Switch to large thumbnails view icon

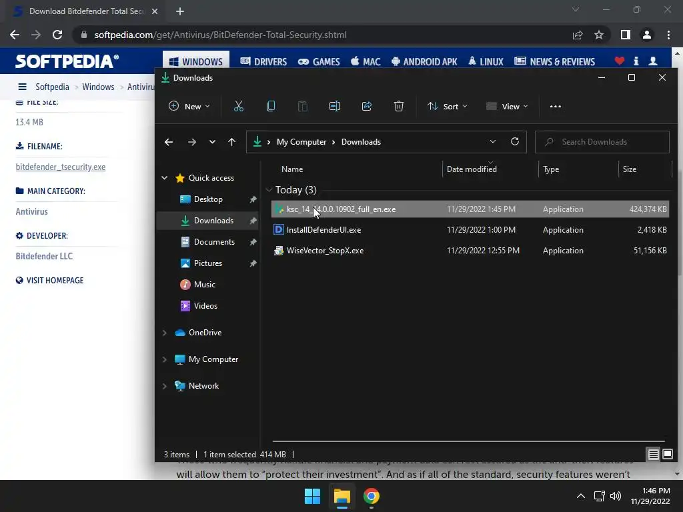(667, 455)
